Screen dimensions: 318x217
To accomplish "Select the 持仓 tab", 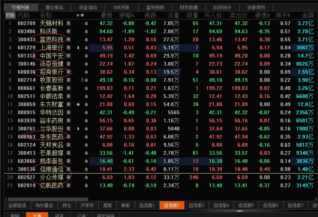I will (67, 206).
